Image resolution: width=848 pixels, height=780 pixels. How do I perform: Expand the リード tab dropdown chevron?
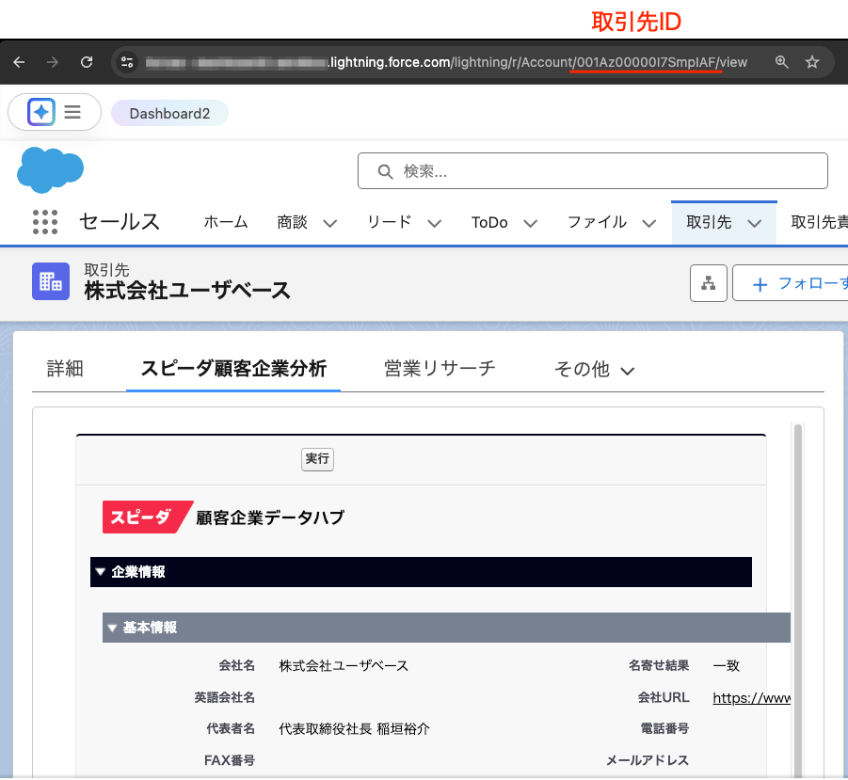coord(434,223)
